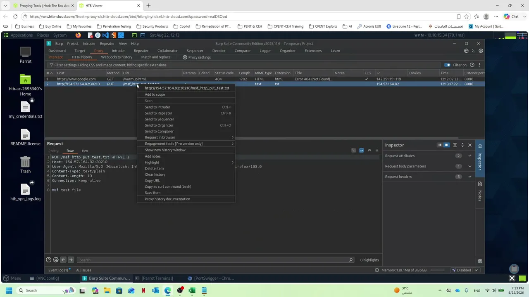Expand all Inspector sections icon
Viewport: 529px width, 297px height.
[x=455, y=145]
